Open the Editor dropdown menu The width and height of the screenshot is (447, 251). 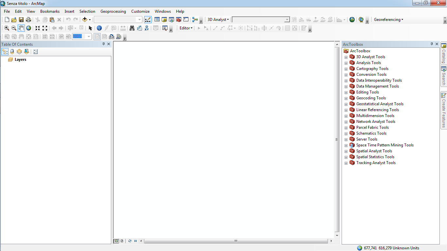(186, 28)
